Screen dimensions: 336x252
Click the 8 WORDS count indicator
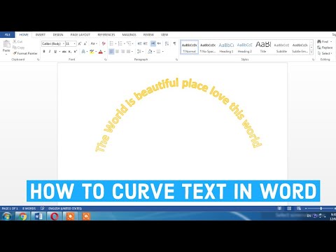(29, 209)
